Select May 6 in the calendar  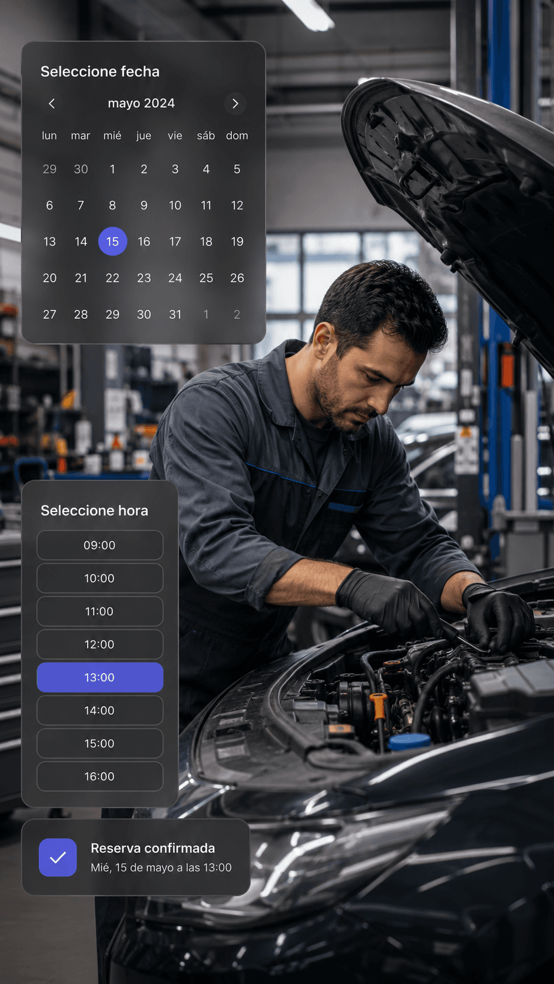tap(49, 205)
